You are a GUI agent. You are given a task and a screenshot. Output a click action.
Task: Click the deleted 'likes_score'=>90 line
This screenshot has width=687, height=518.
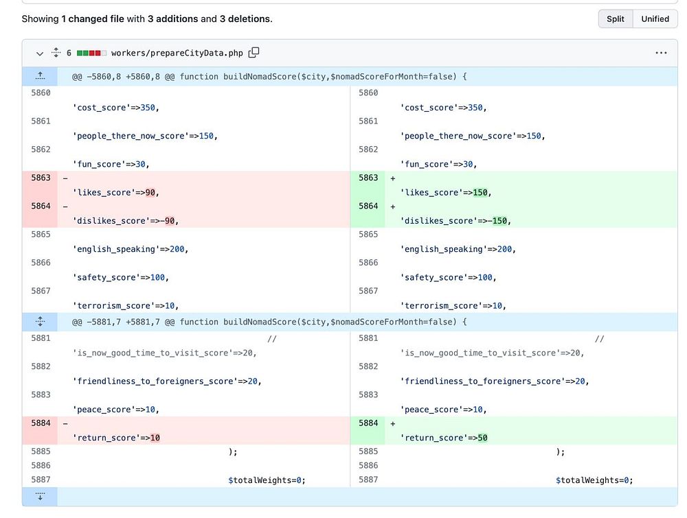coord(117,193)
